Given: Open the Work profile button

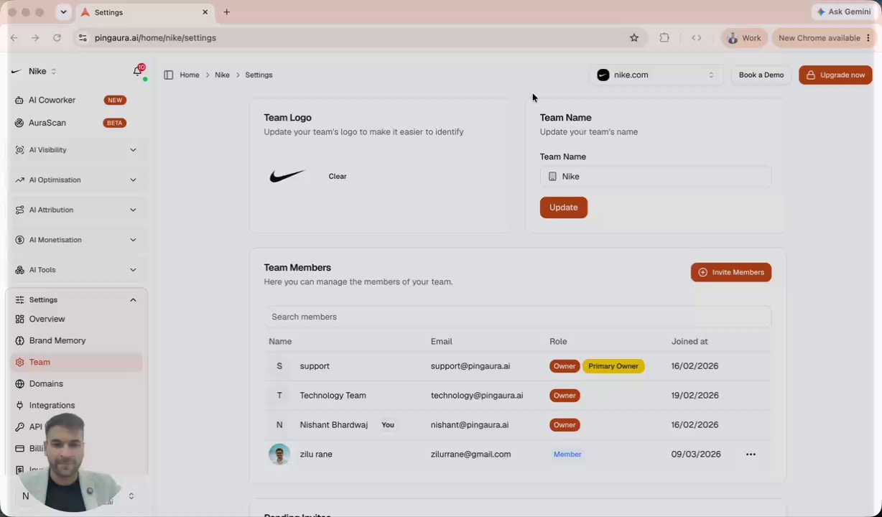Looking at the screenshot, I should pos(744,38).
